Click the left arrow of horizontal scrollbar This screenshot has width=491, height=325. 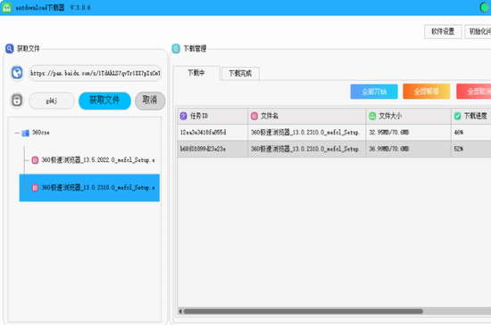180,312
